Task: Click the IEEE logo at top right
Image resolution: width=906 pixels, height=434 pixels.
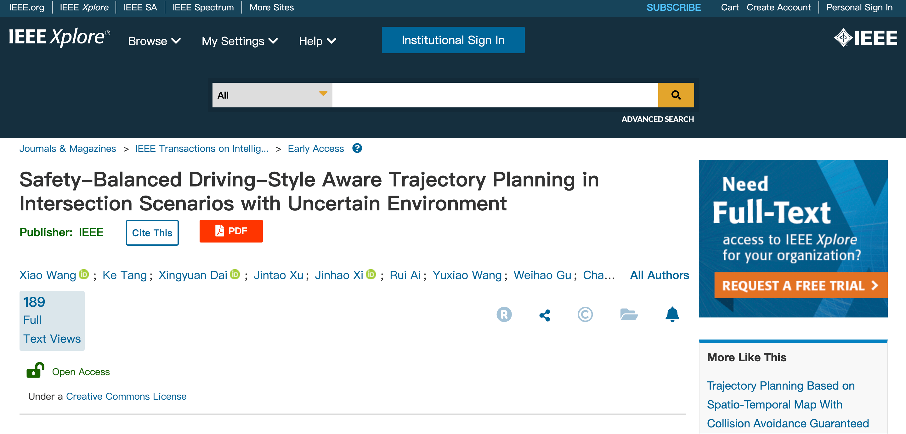Action: point(866,38)
